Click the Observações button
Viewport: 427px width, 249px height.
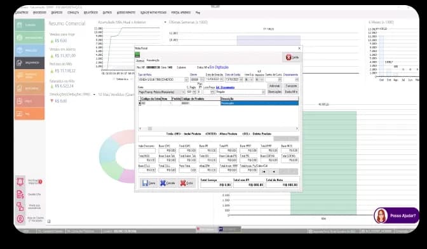(x=274, y=92)
